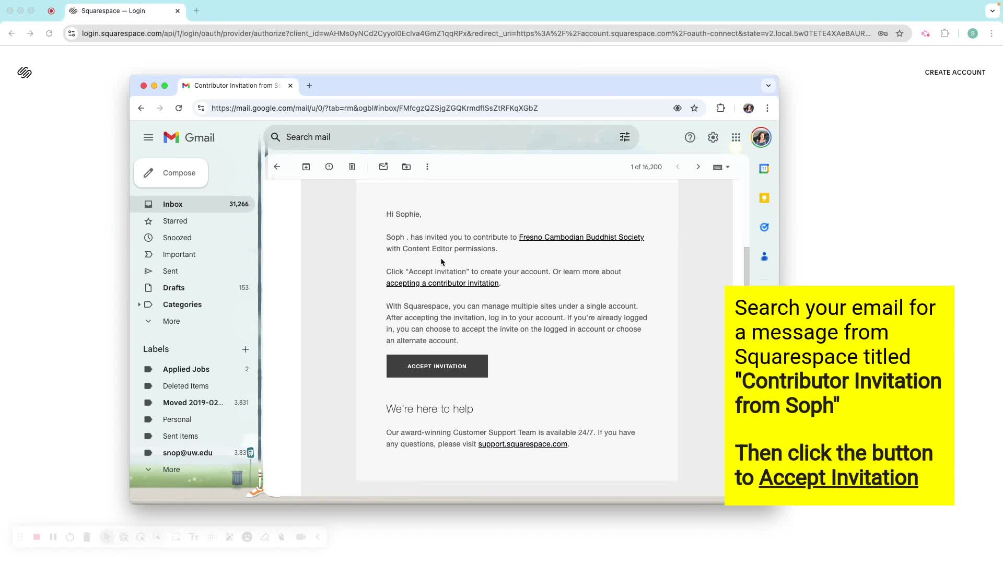Click the Gmail archive icon
Viewport: 1003px width, 564px height.
click(306, 167)
